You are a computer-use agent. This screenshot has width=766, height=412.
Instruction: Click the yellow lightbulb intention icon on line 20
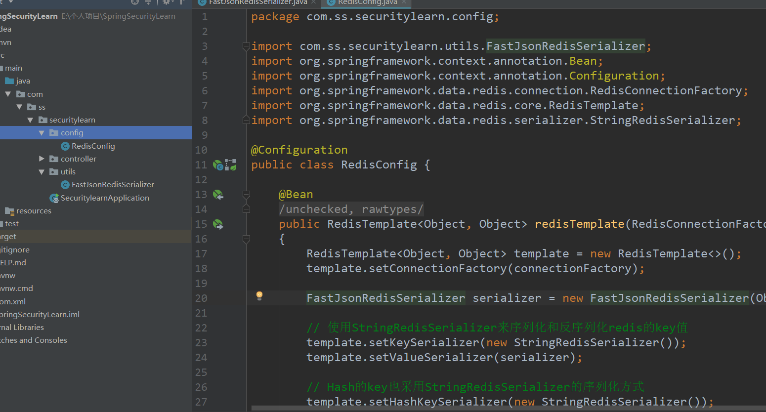coord(259,296)
